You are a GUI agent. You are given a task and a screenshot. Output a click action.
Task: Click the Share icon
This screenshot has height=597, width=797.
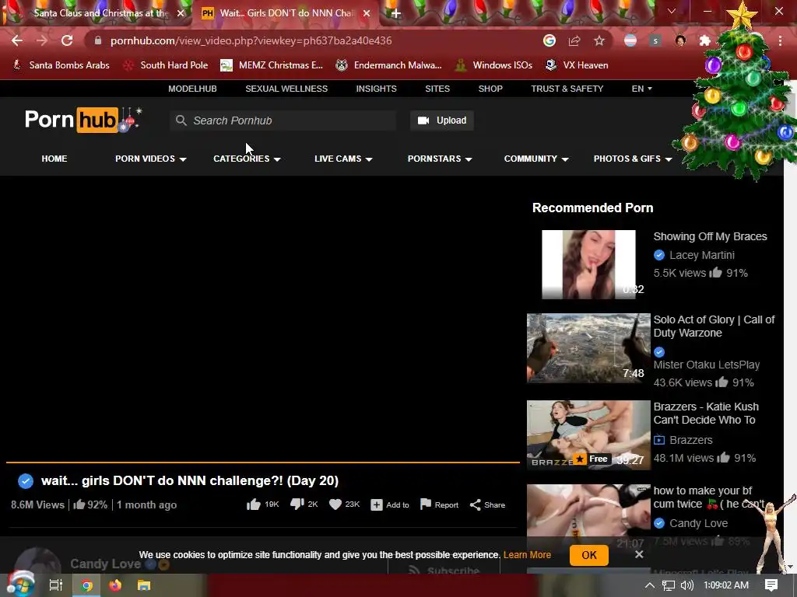(476, 504)
